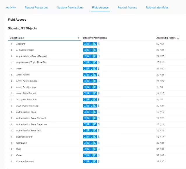
Task: Click the C badge in Async Operation Log row
Action: click(x=85, y=106)
